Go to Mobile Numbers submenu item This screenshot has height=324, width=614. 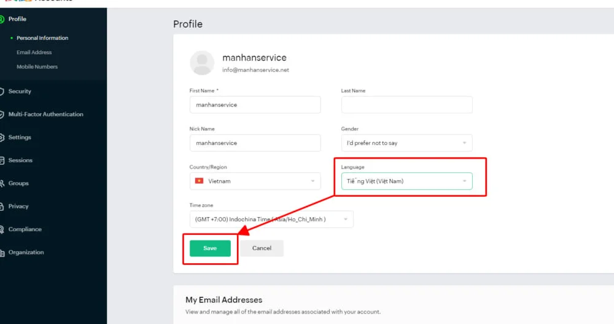37,66
